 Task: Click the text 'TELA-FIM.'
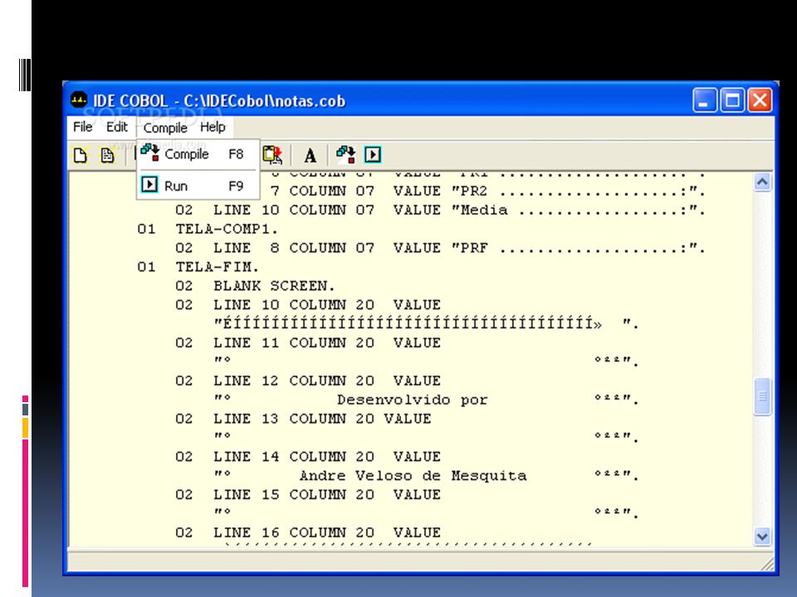tap(217, 267)
